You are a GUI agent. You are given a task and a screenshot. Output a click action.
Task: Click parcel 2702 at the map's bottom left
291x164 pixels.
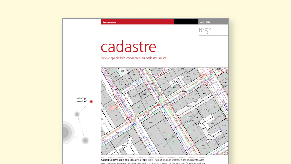pyautogui.click(x=105, y=151)
